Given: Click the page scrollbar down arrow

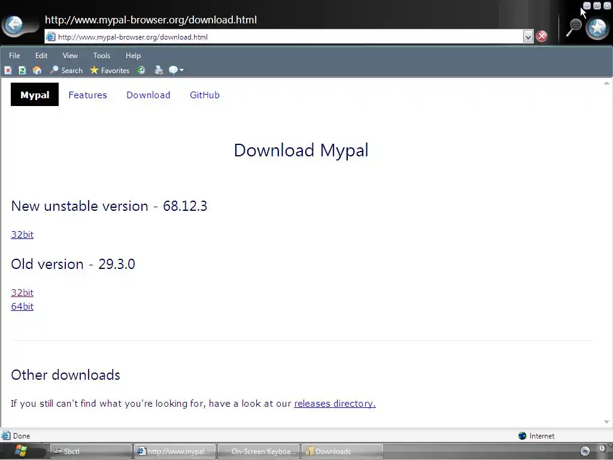Looking at the screenshot, I should tap(607, 422).
